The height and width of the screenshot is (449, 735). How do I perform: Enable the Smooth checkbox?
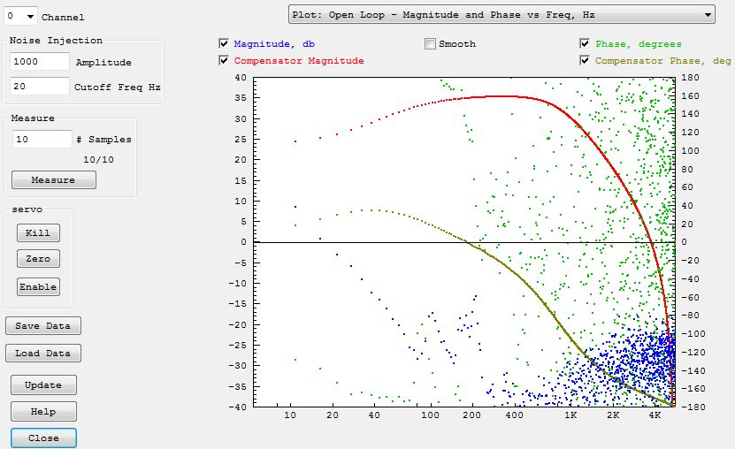(430, 43)
